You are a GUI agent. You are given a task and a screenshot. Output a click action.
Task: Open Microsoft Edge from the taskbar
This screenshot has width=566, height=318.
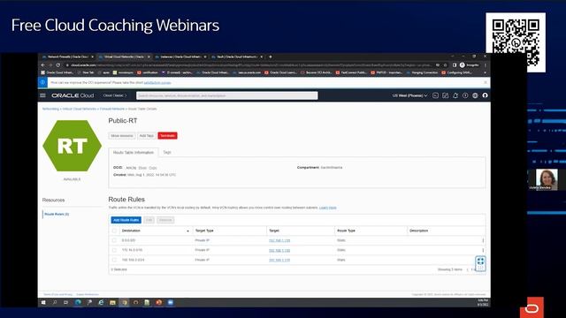(x=78, y=302)
